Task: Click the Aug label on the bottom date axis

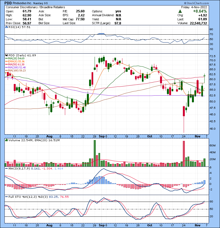Action: pyautogui.click(x=49, y=225)
